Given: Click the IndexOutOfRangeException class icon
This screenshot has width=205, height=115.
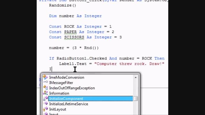Looking at the screenshot, I should point(45,88).
